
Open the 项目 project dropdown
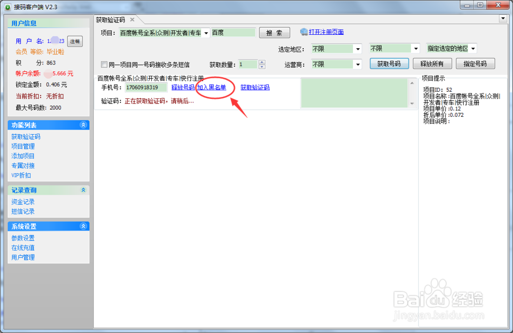(x=206, y=33)
